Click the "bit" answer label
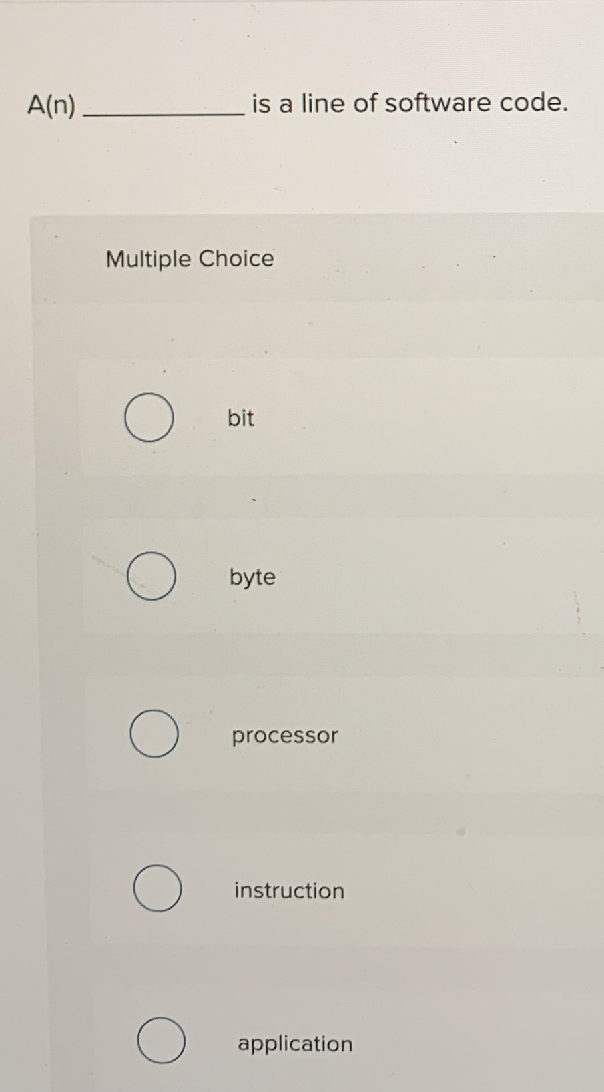Image resolution: width=604 pixels, height=1092 pixels. [240, 418]
